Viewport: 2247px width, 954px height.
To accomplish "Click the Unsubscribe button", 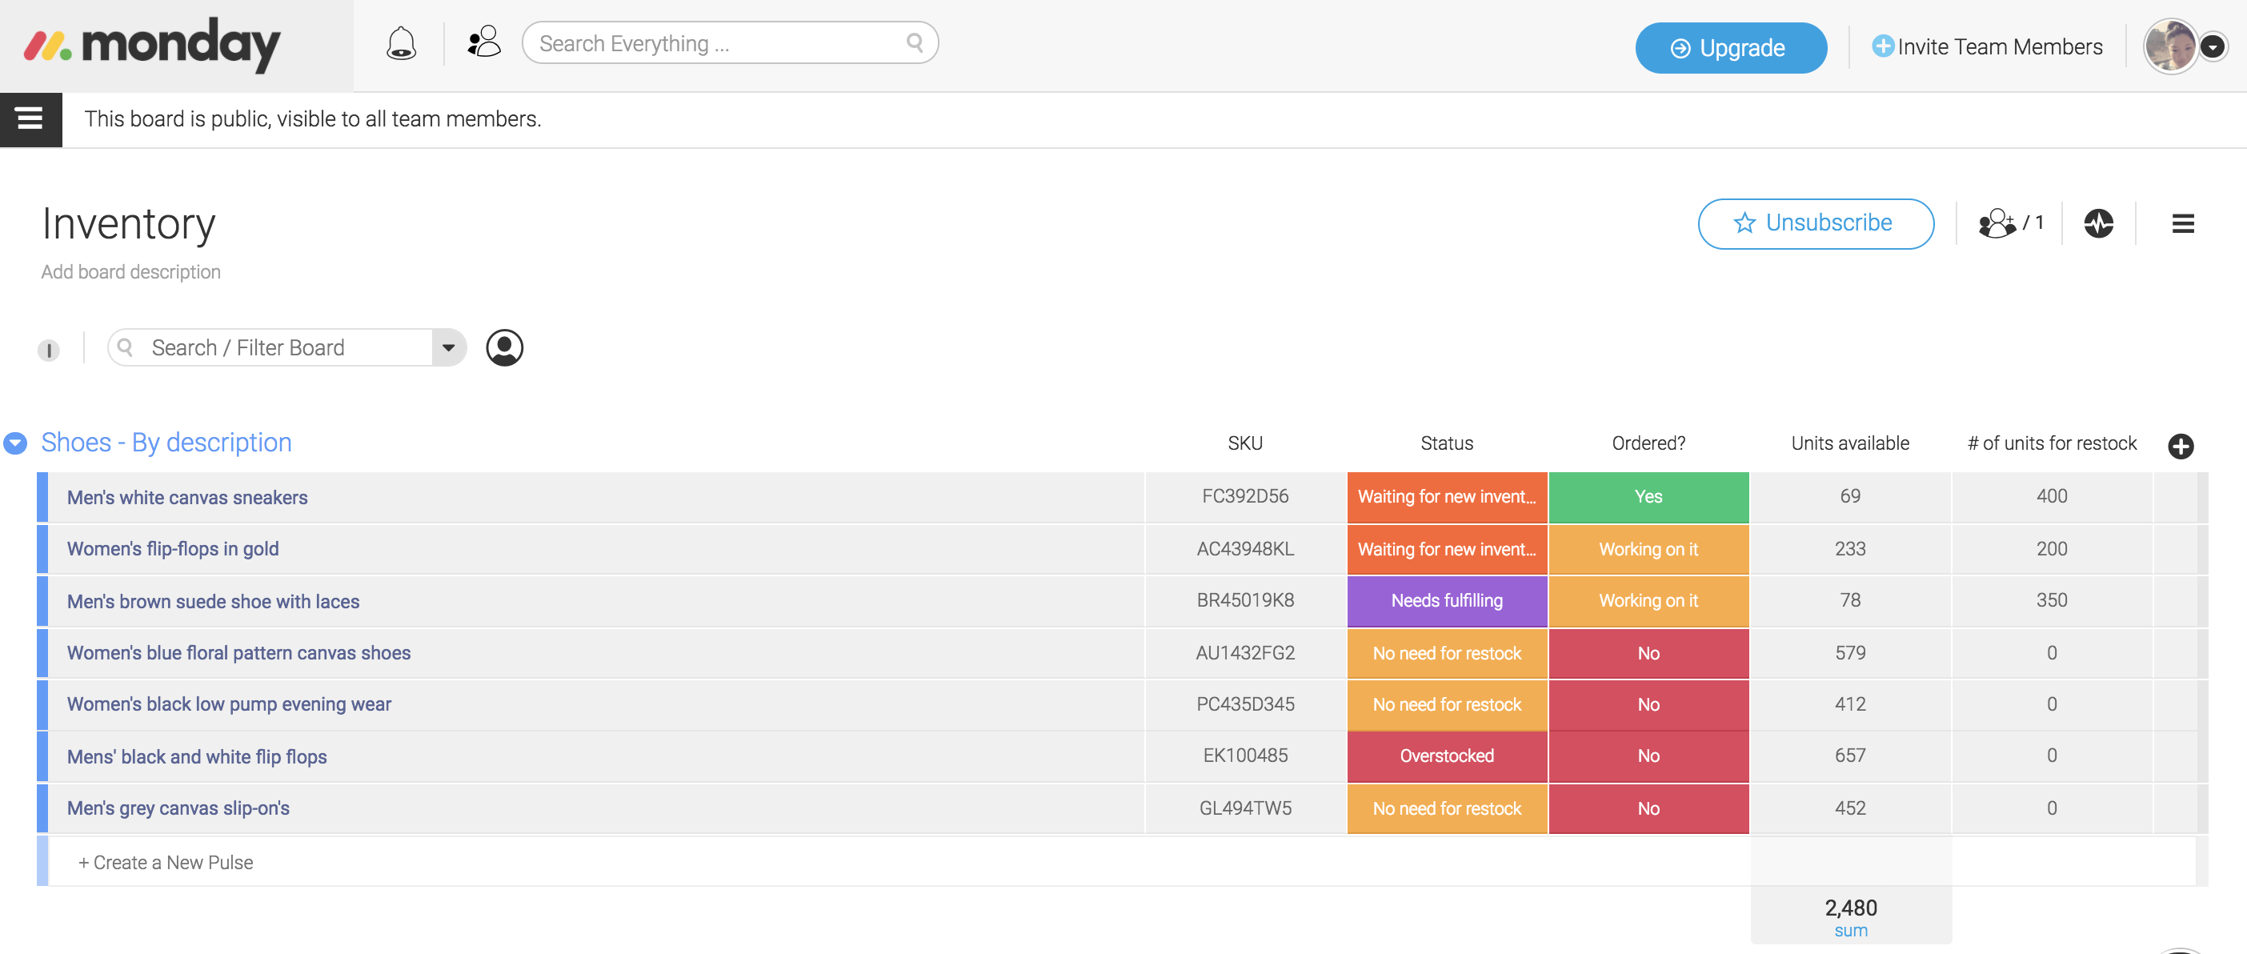I will pyautogui.click(x=1815, y=223).
